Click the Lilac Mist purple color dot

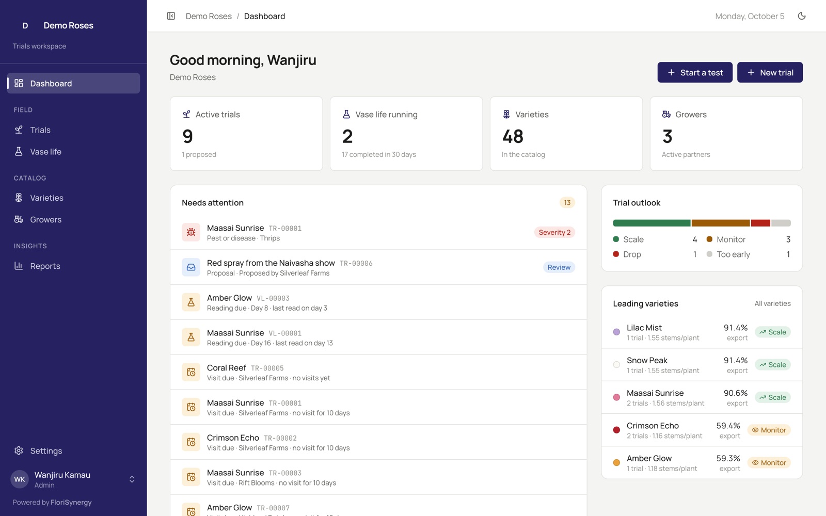click(616, 332)
